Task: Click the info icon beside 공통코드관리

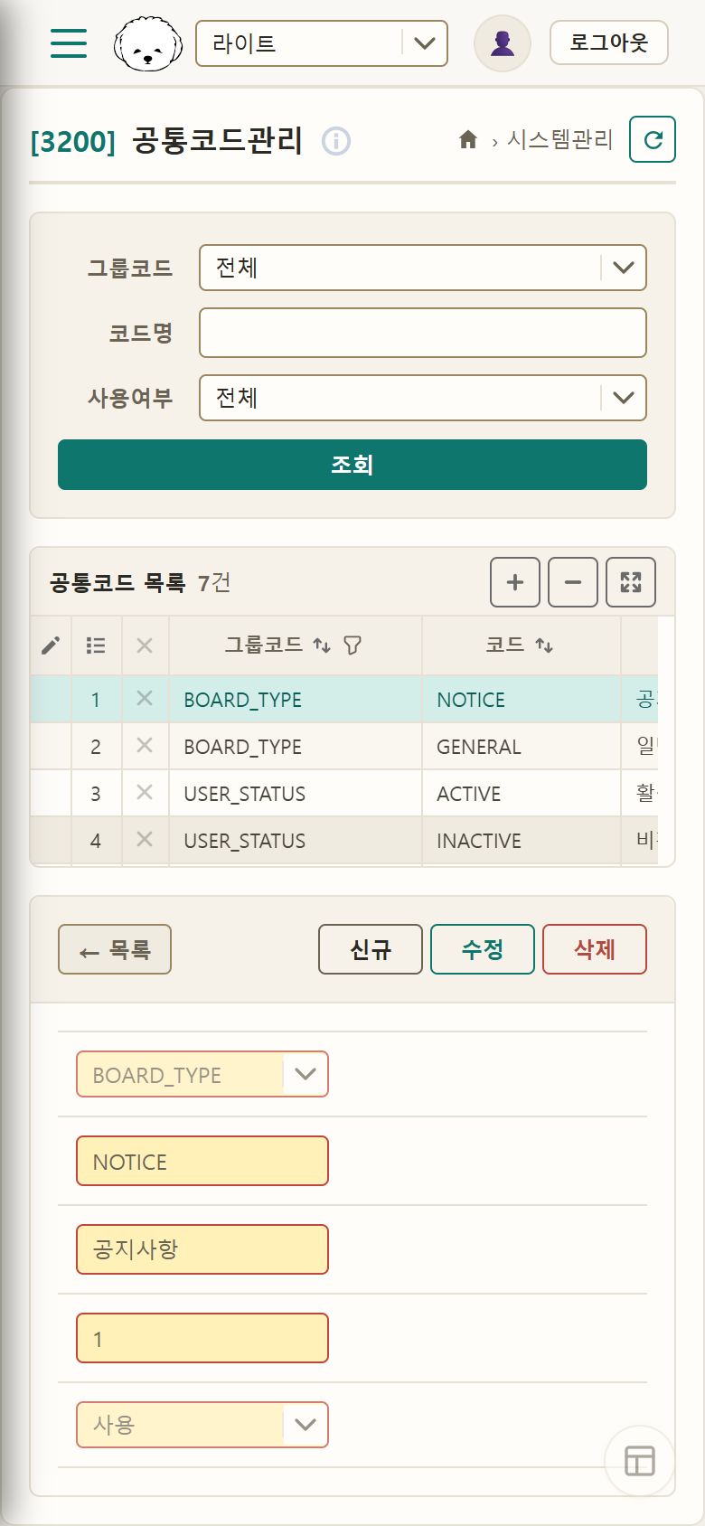Action: [336, 141]
